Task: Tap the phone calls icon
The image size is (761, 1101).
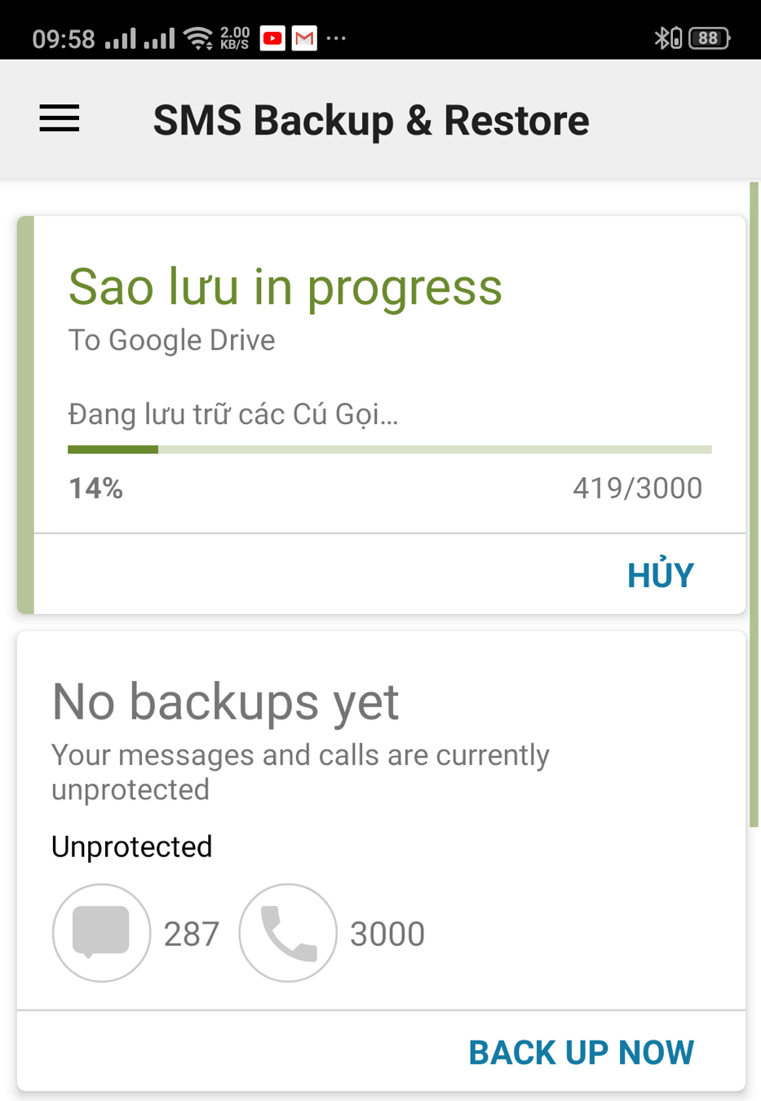Action: [288, 932]
